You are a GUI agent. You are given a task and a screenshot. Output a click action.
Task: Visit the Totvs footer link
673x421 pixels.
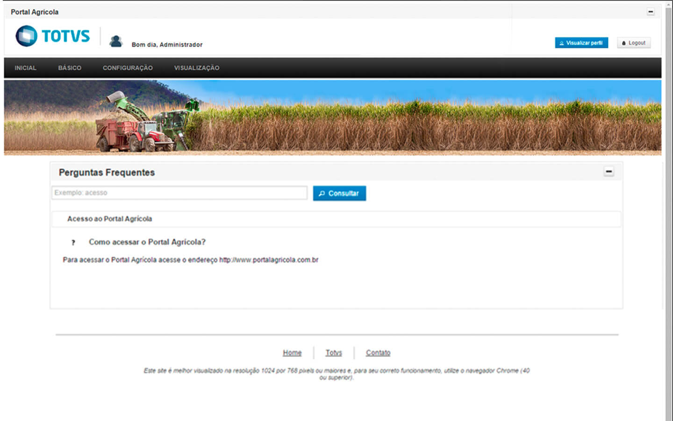[x=334, y=353]
